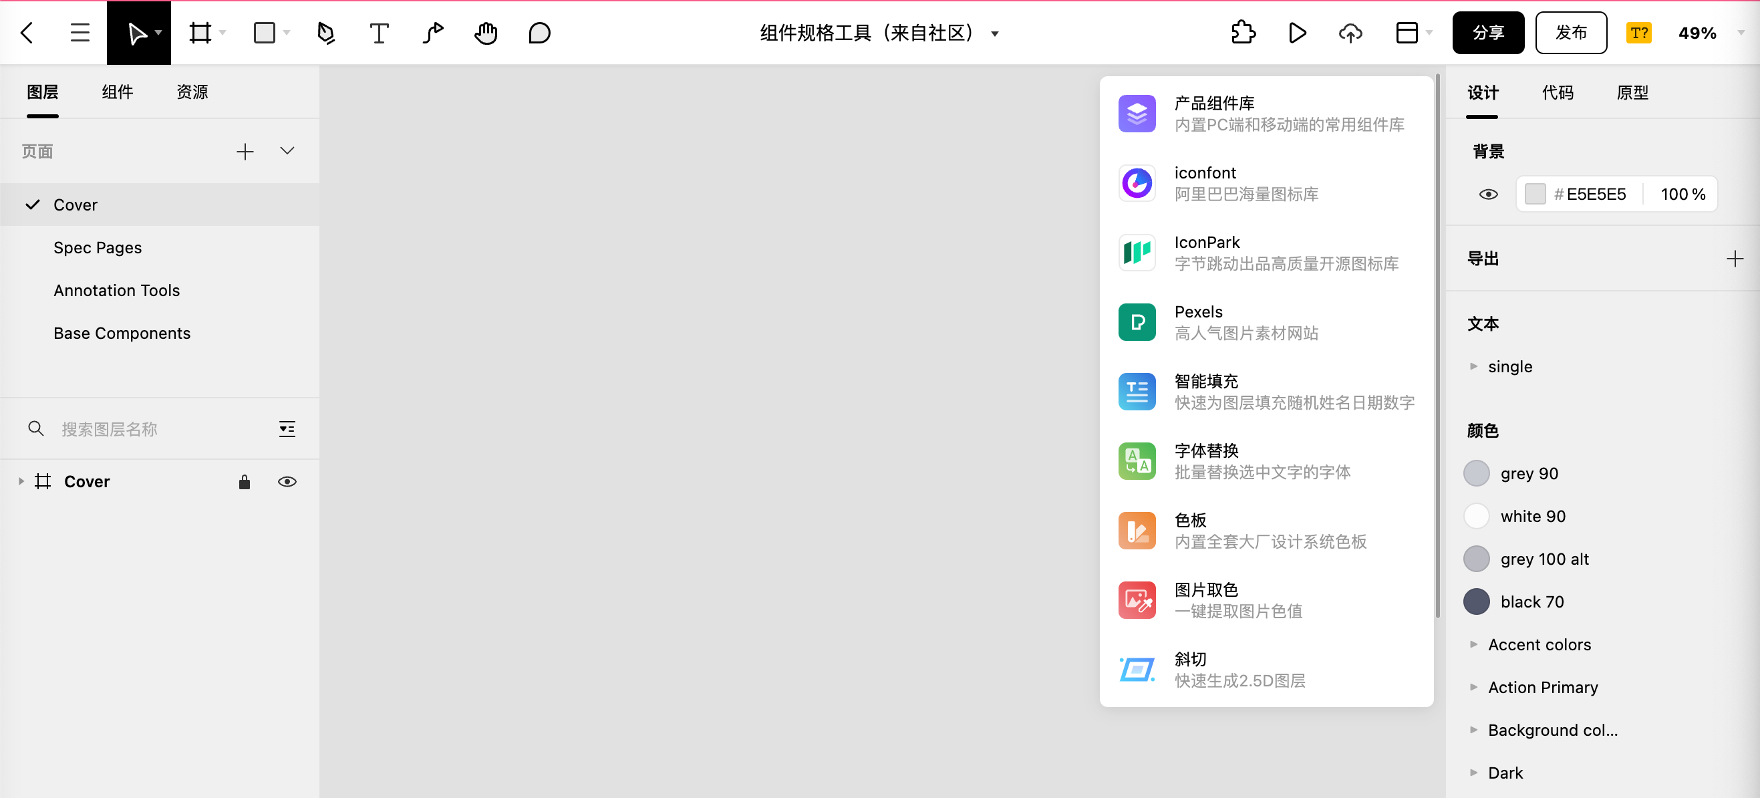The image size is (1760, 798).
Task: Switch to the 资源 tab
Action: [192, 92]
